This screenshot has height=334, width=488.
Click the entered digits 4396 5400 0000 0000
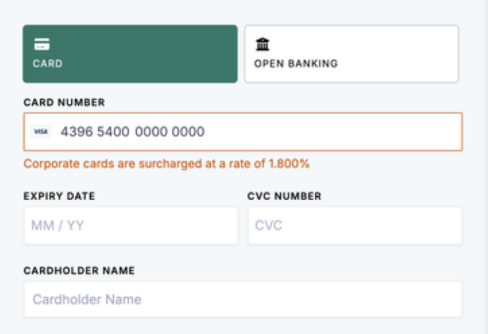[133, 132]
